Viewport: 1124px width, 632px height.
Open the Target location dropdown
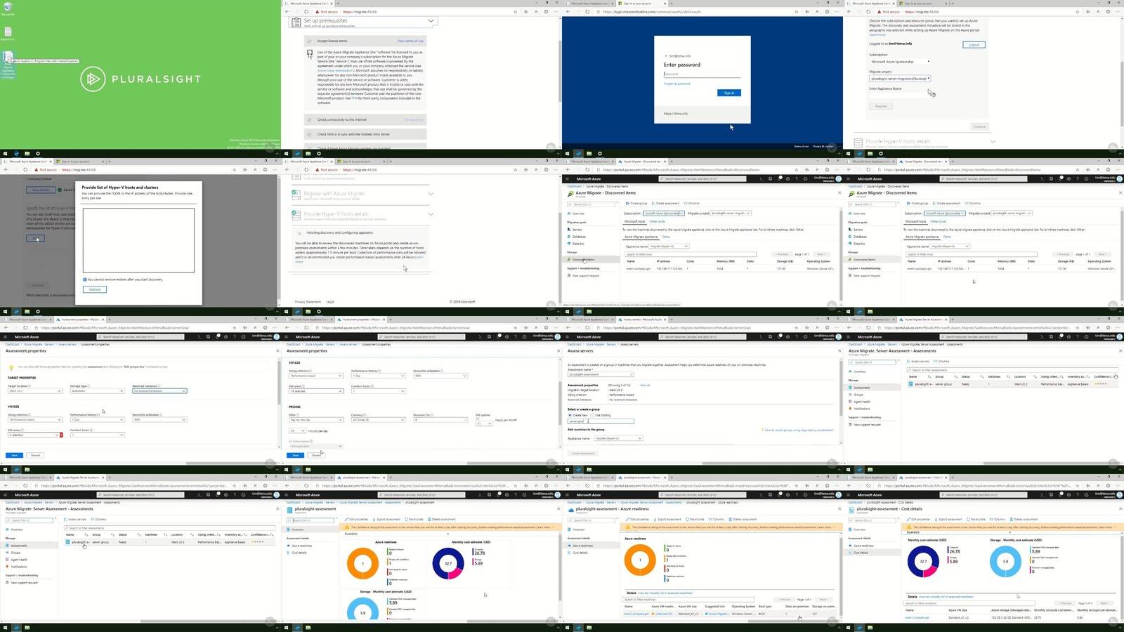(x=35, y=390)
